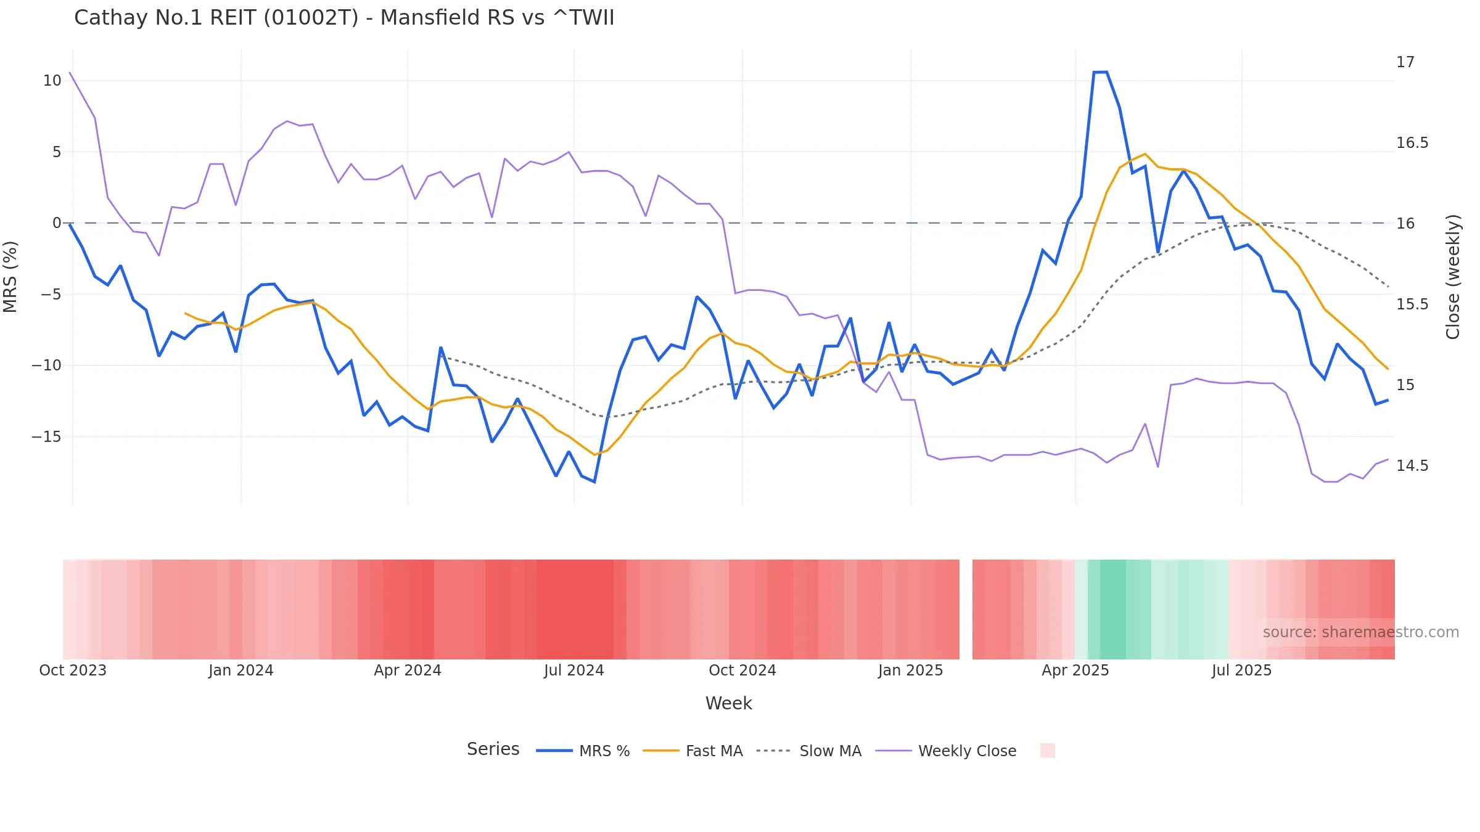Click the 15.5 tick on the Close axis
Screen dimensions: 1480x832
(1412, 304)
